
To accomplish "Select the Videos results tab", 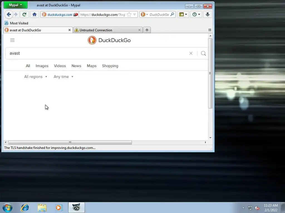I will pyautogui.click(x=60, y=66).
